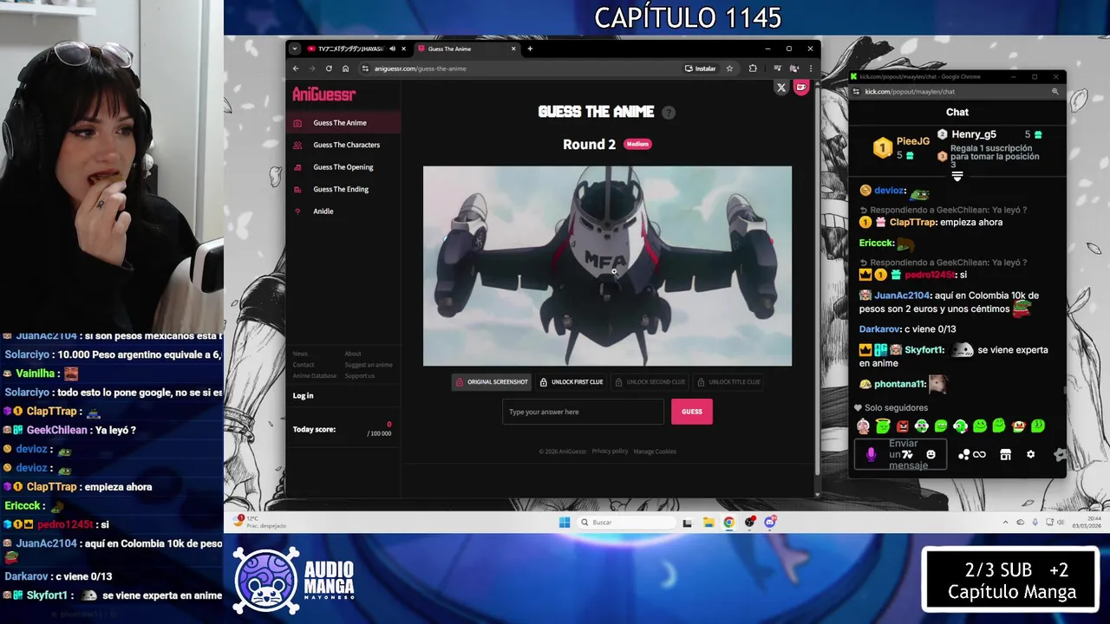Open the Windows Start menu
The height and width of the screenshot is (624, 1110).
click(565, 523)
